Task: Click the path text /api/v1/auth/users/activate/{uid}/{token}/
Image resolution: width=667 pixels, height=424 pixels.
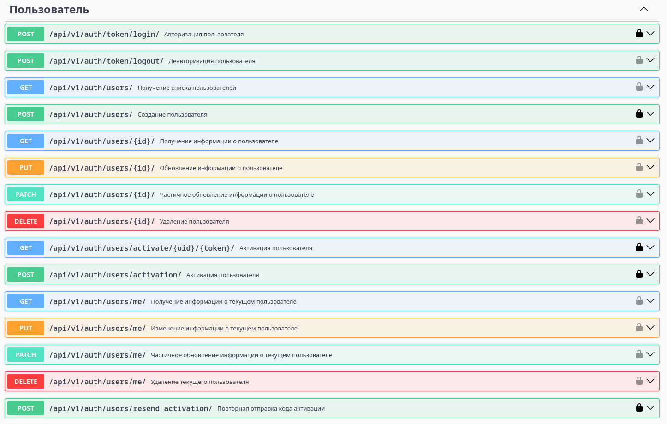Action: point(142,248)
